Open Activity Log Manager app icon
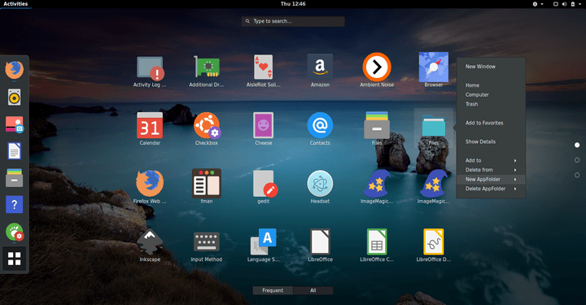 point(150,68)
